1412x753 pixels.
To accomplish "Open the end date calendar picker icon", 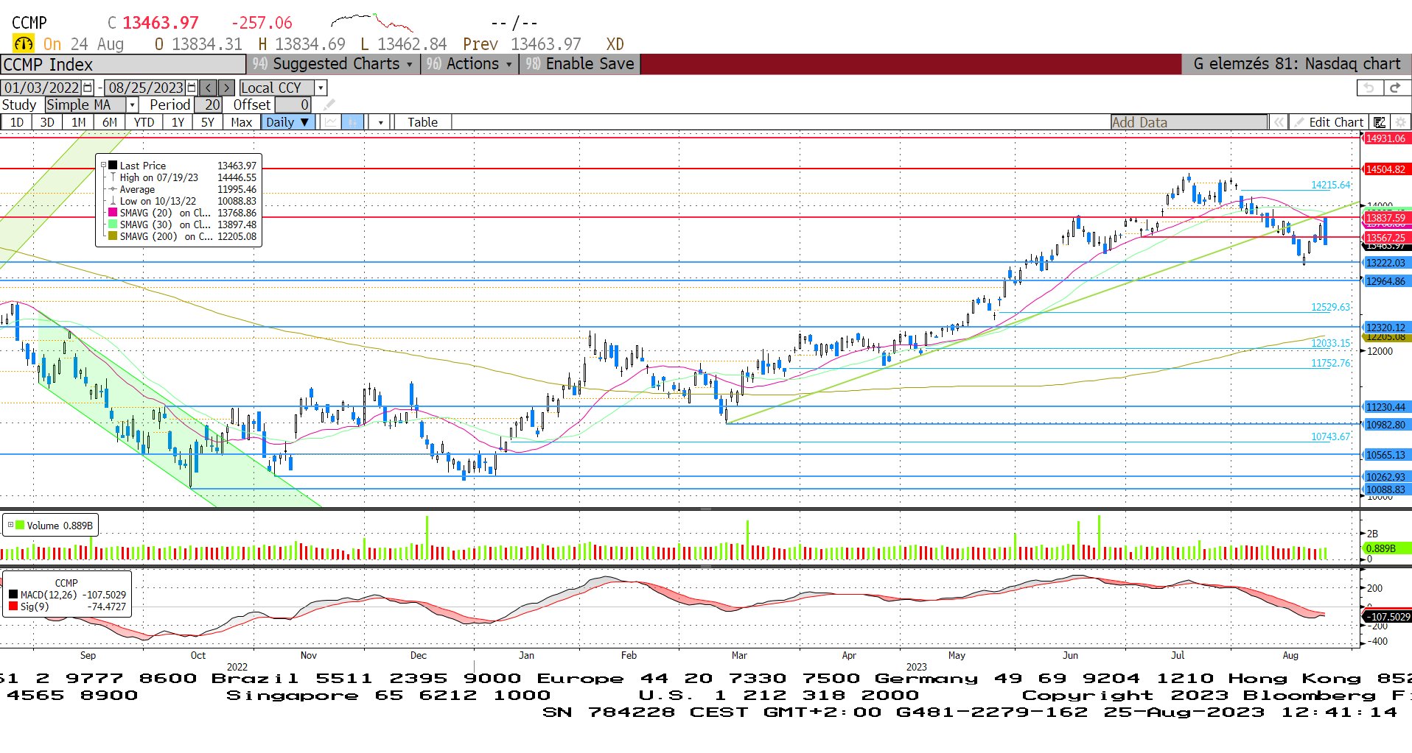I will (192, 88).
